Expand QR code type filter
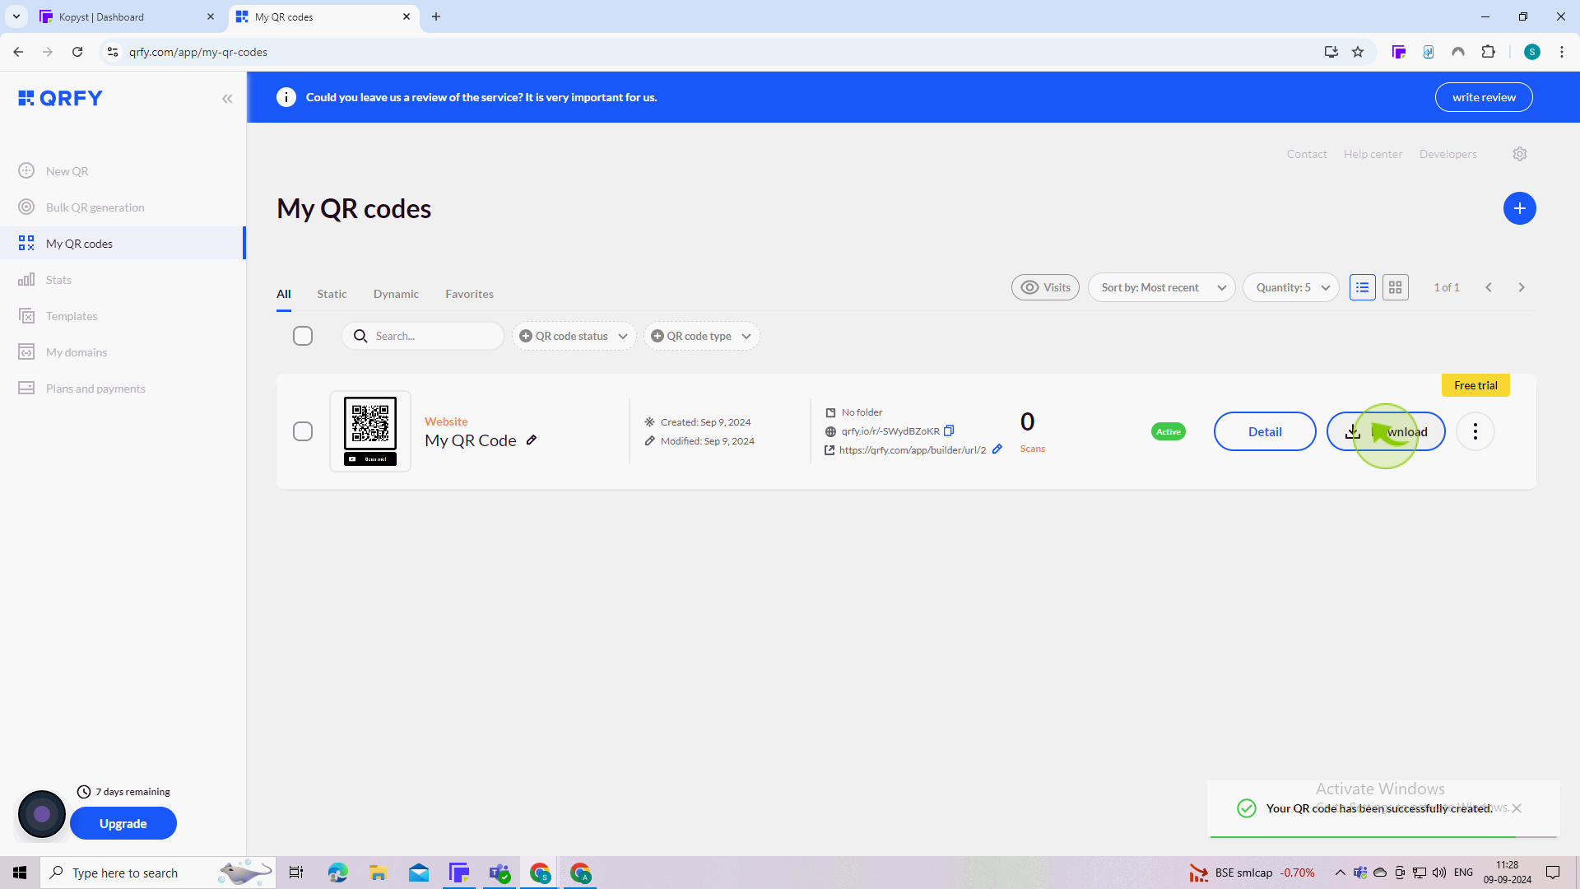This screenshot has width=1580, height=889. pyautogui.click(x=701, y=336)
